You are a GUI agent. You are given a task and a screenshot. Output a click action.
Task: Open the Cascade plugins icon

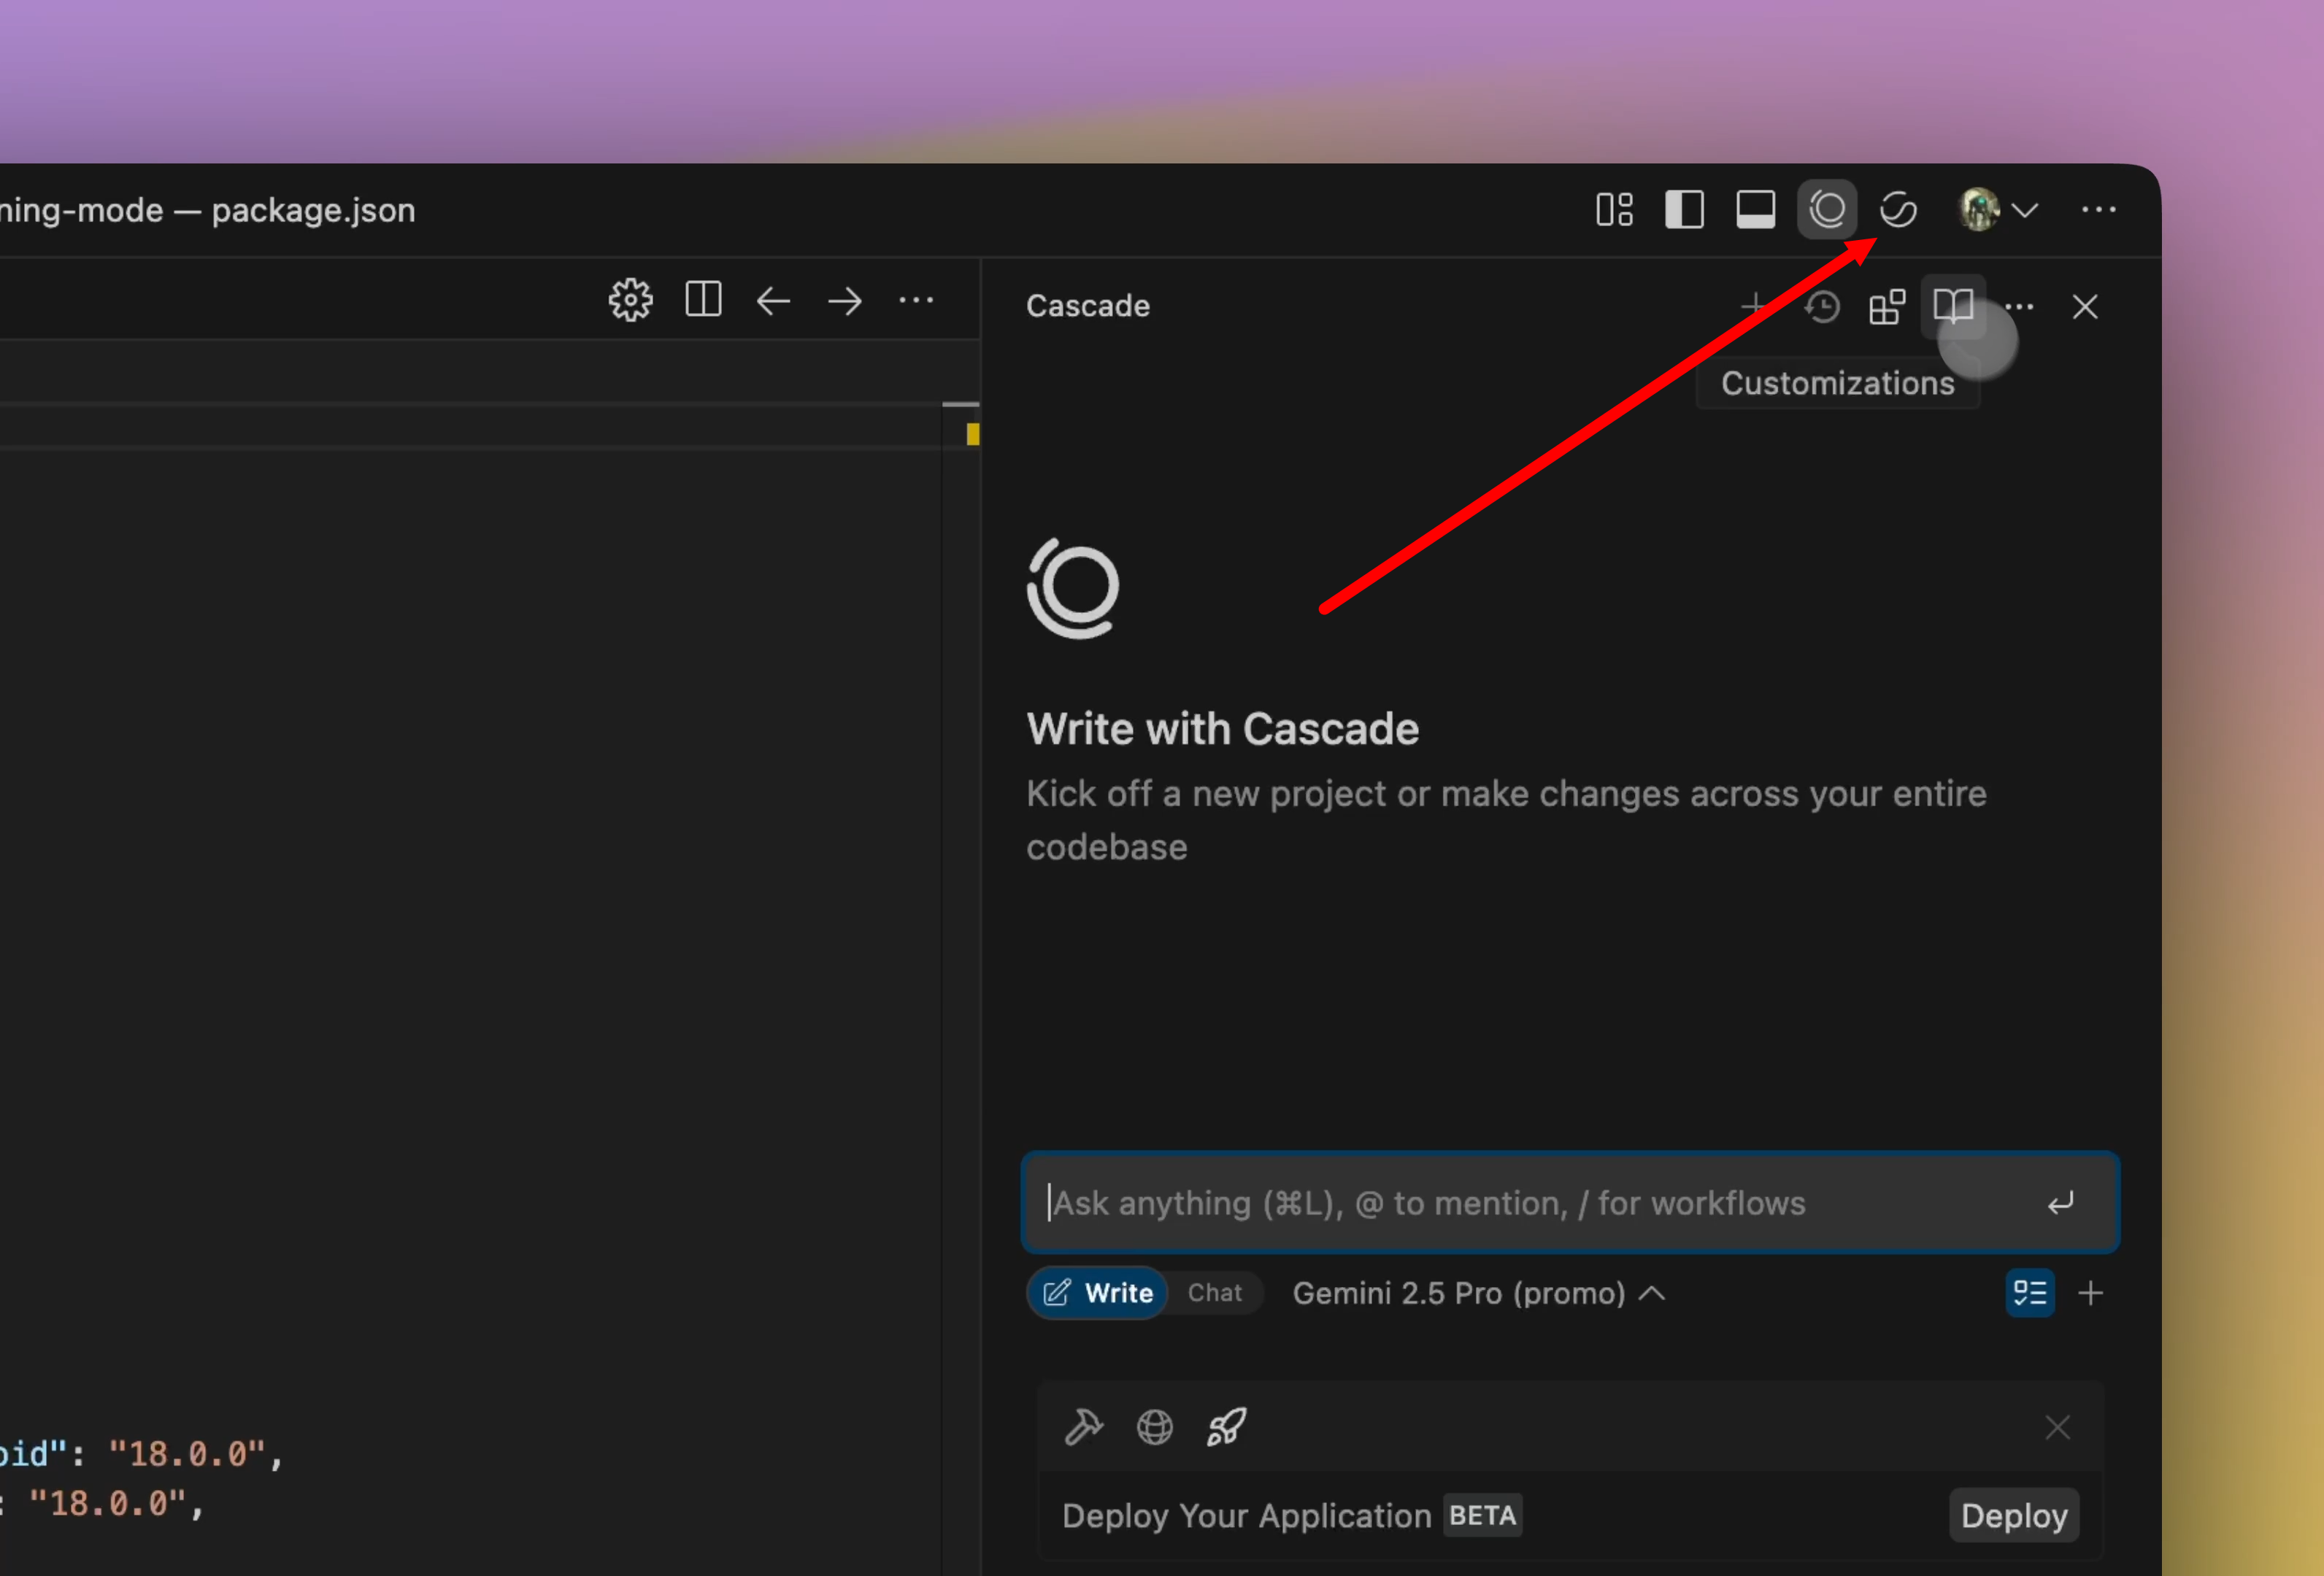pos(1887,306)
